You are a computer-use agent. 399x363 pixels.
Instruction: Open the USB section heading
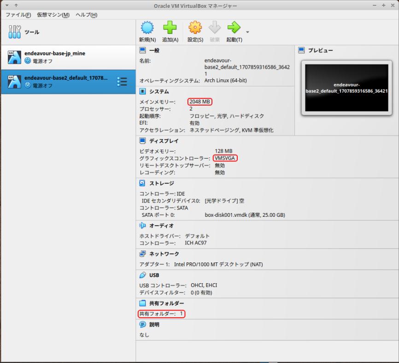click(x=154, y=275)
